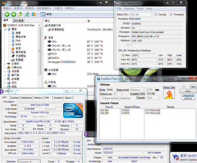This screenshot has width=197, height=163.
Task: Click IntelBurnTest flame Freeze Test image
Action: 169,94
